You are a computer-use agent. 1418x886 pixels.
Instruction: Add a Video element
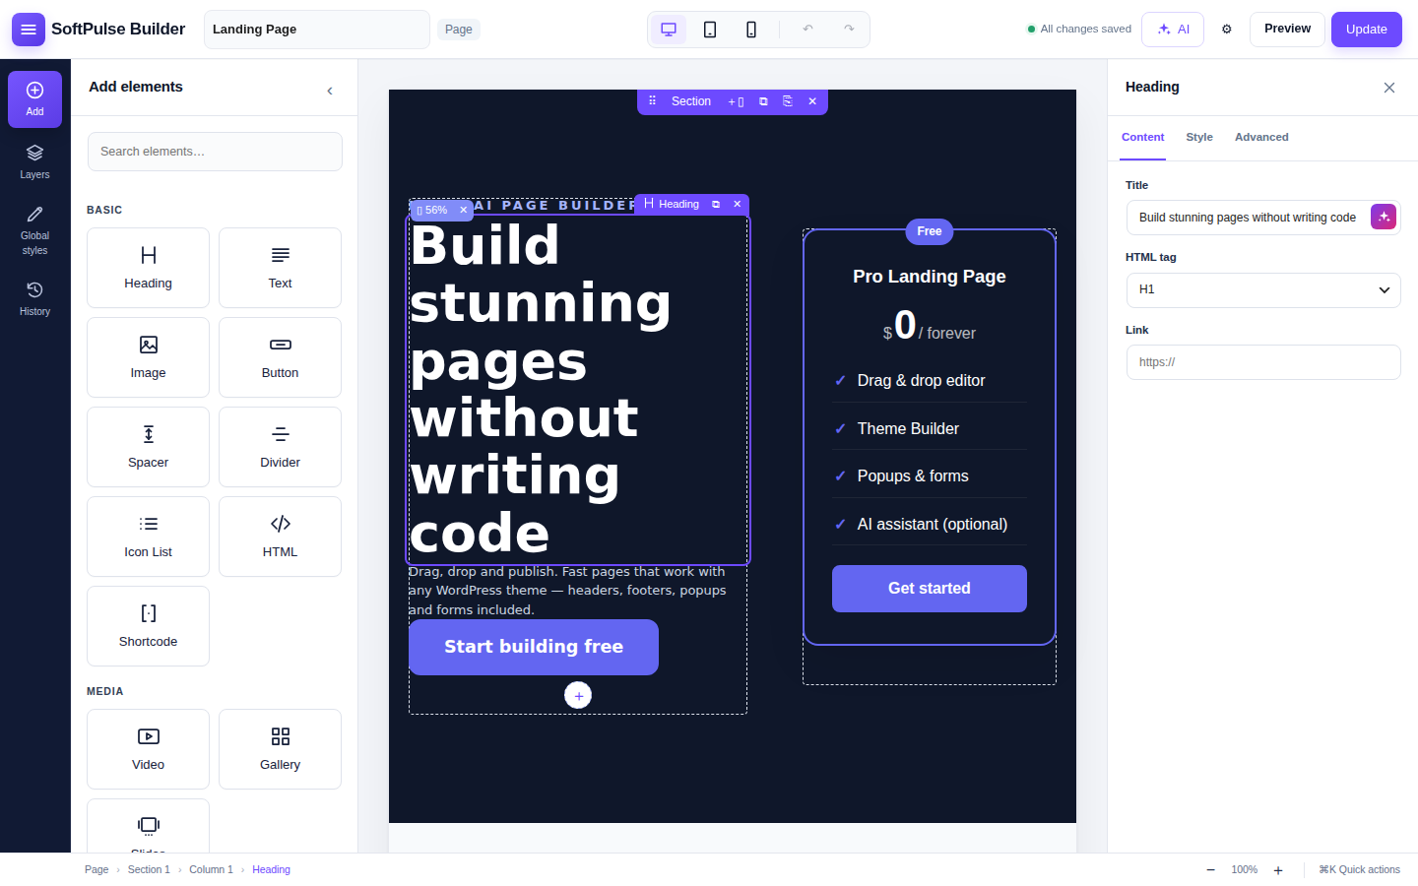click(x=148, y=749)
